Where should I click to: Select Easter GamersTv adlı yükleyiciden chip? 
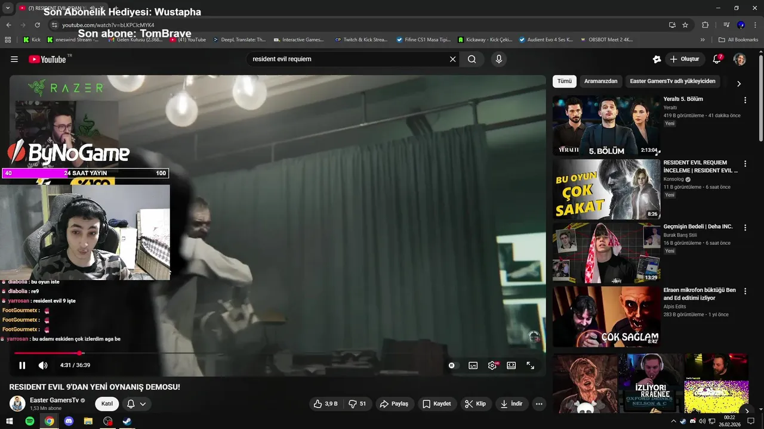[673, 81]
